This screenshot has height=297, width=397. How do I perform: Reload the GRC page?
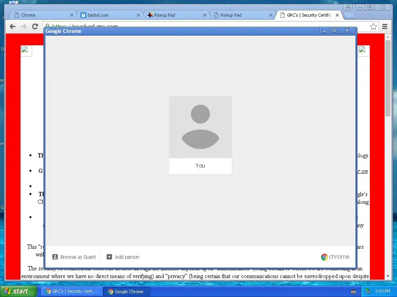click(x=35, y=26)
